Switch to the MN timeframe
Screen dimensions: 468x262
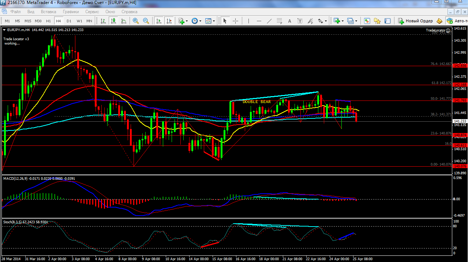pyautogui.click(x=89, y=21)
